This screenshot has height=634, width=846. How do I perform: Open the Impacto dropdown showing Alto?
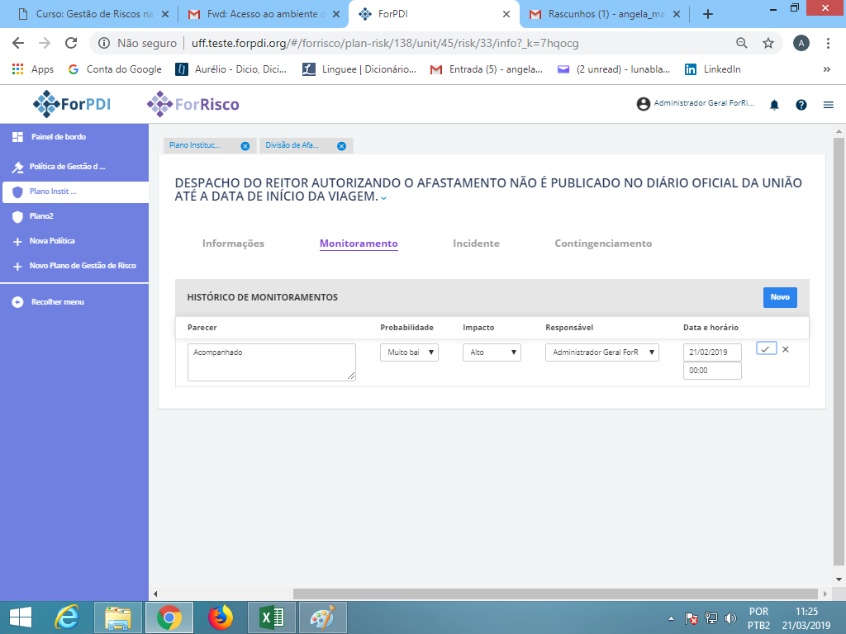492,352
